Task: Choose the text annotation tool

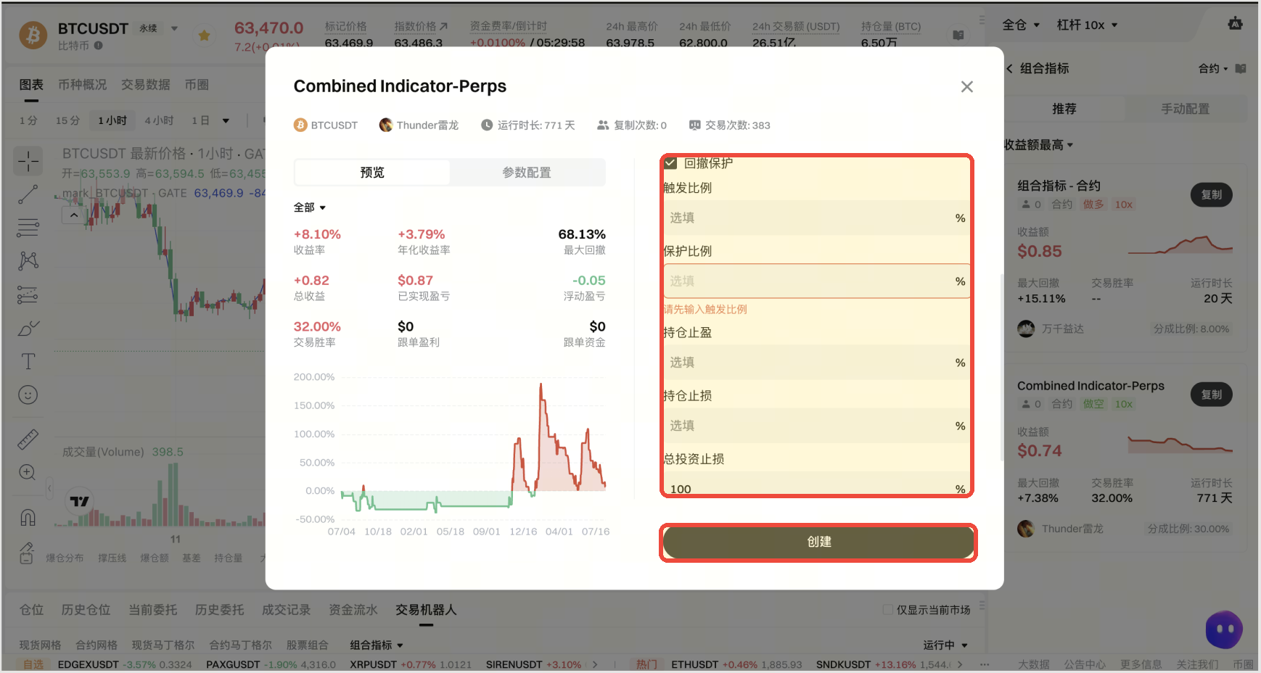Action: [x=28, y=361]
